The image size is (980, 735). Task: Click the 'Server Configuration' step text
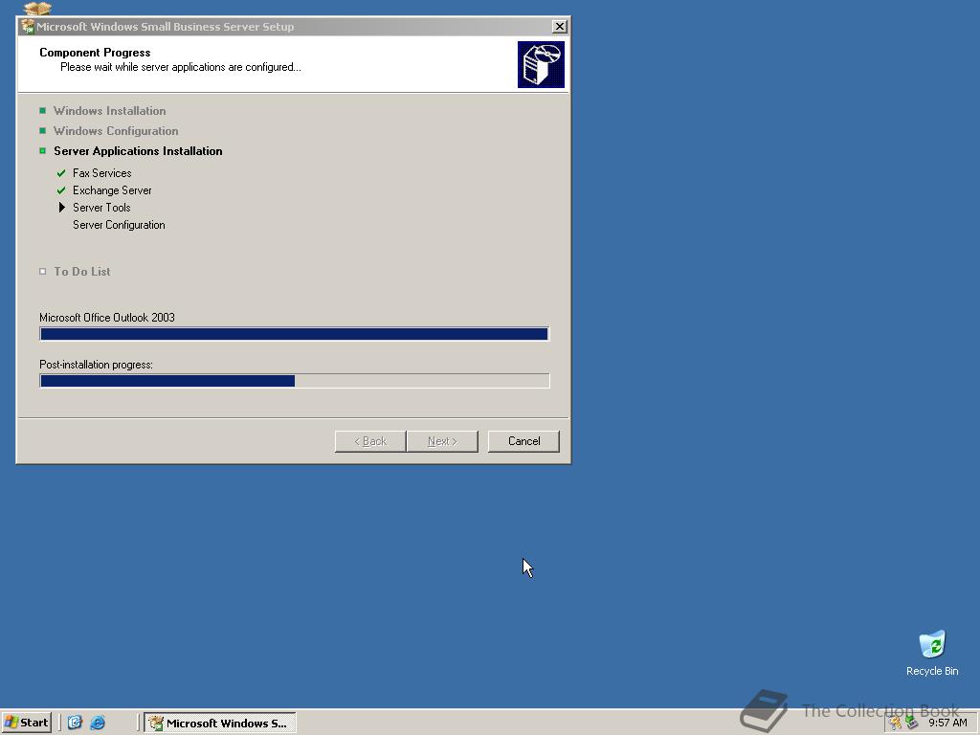[119, 225]
